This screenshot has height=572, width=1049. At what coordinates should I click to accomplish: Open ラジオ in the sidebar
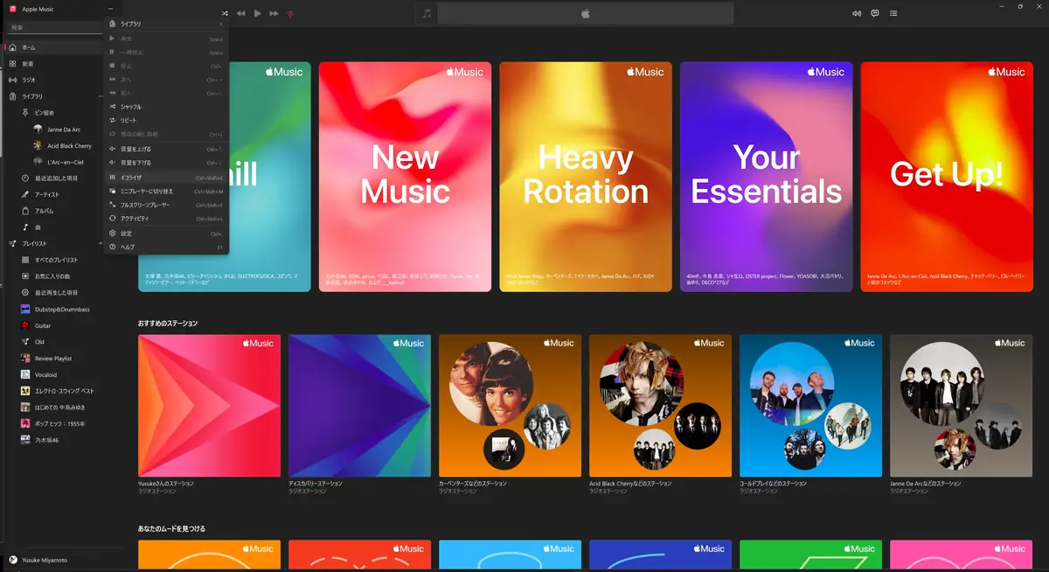pos(53,80)
